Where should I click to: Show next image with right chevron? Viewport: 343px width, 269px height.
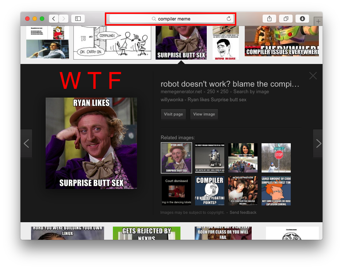[x=318, y=144]
